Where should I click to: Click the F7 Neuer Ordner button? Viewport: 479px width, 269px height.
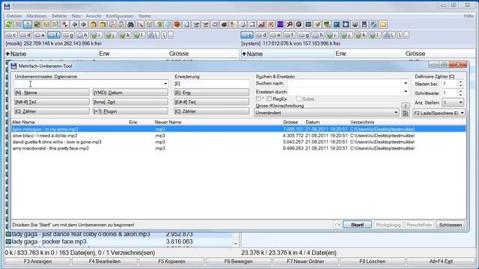[305, 262]
